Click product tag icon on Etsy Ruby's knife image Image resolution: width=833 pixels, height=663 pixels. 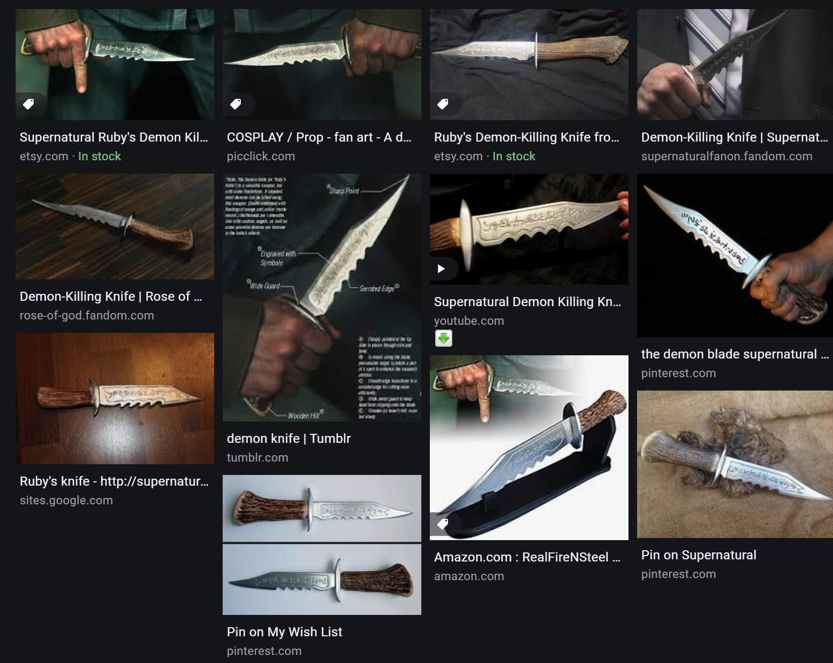tap(29, 104)
